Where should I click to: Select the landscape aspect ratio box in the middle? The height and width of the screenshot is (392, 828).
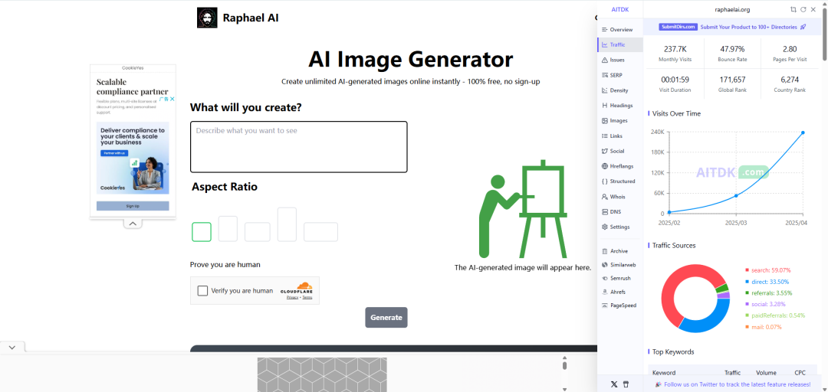point(258,232)
